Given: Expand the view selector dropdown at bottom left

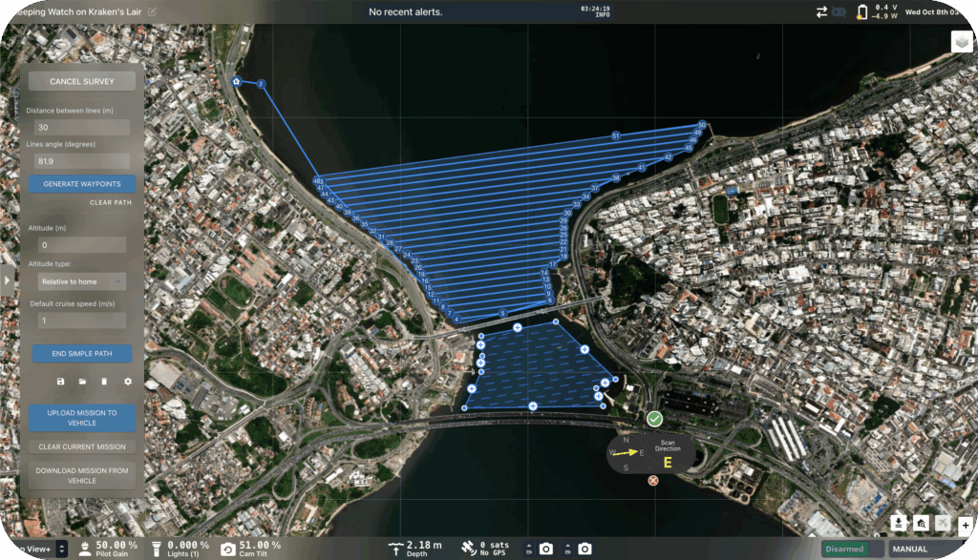Looking at the screenshot, I should 62,549.
